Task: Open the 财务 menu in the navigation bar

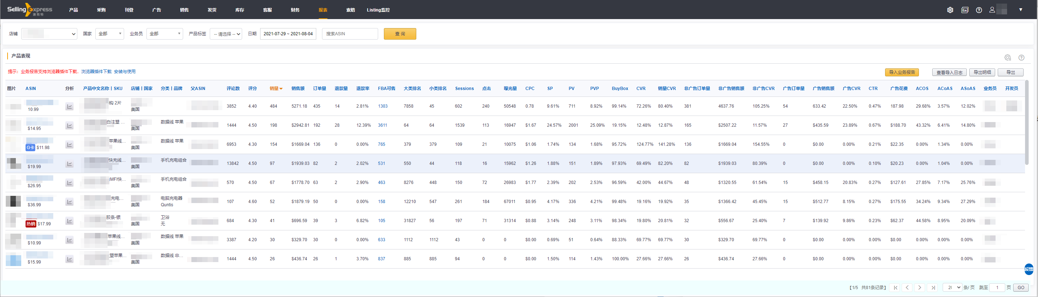Action: 295,10
